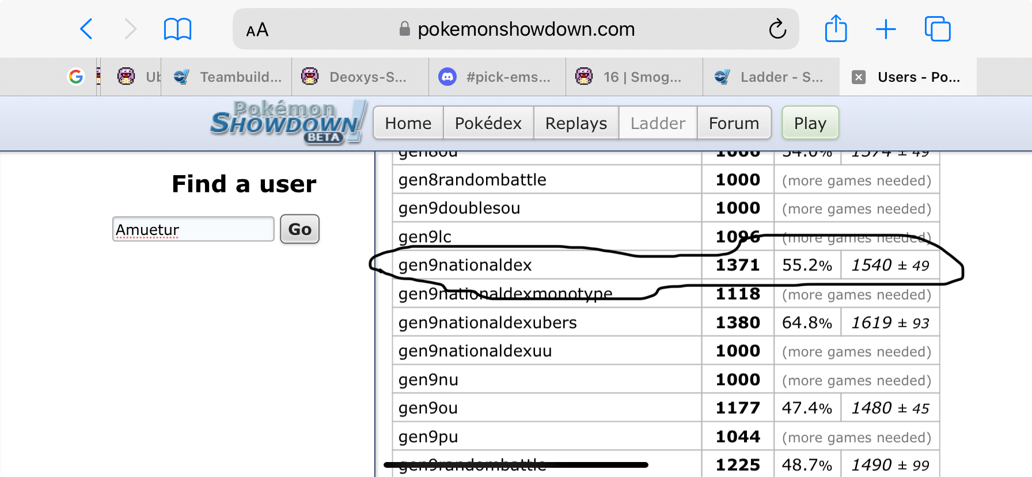Open the bookmarks book icon
This screenshot has width=1032, height=477.
tap(177, 29)
